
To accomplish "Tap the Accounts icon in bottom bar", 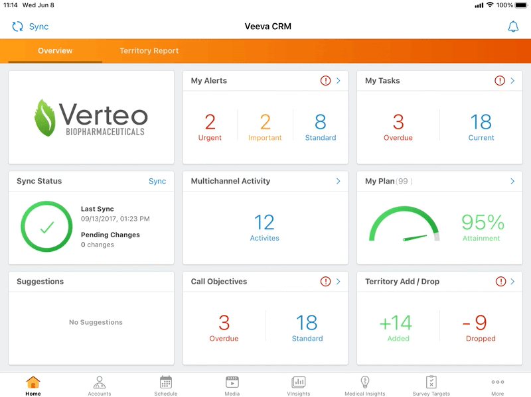I will pos(100,382).
